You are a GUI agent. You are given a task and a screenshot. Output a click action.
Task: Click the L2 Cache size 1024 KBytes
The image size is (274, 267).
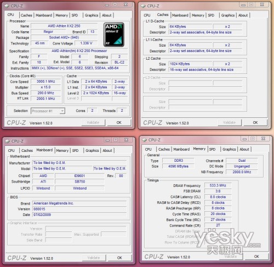click(x=190, y=64)
